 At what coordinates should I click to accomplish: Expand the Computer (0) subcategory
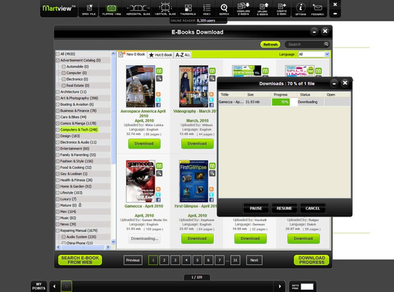(x=64, y=73)
